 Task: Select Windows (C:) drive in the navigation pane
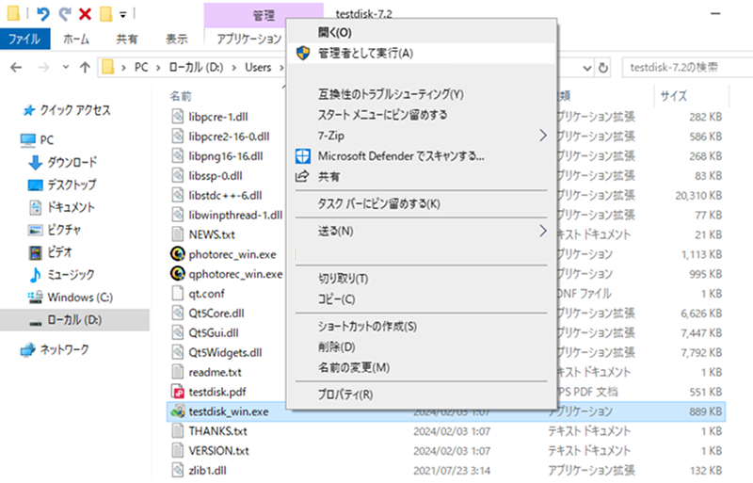(71, 298)
